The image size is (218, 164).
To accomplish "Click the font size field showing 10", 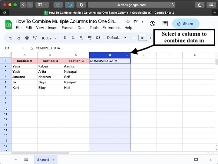I will pos(142,38).
